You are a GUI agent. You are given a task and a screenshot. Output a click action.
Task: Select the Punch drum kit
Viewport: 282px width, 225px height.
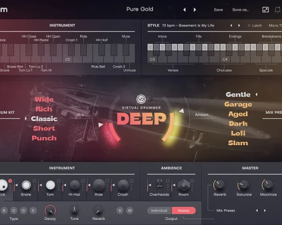[x=44, y=138]
